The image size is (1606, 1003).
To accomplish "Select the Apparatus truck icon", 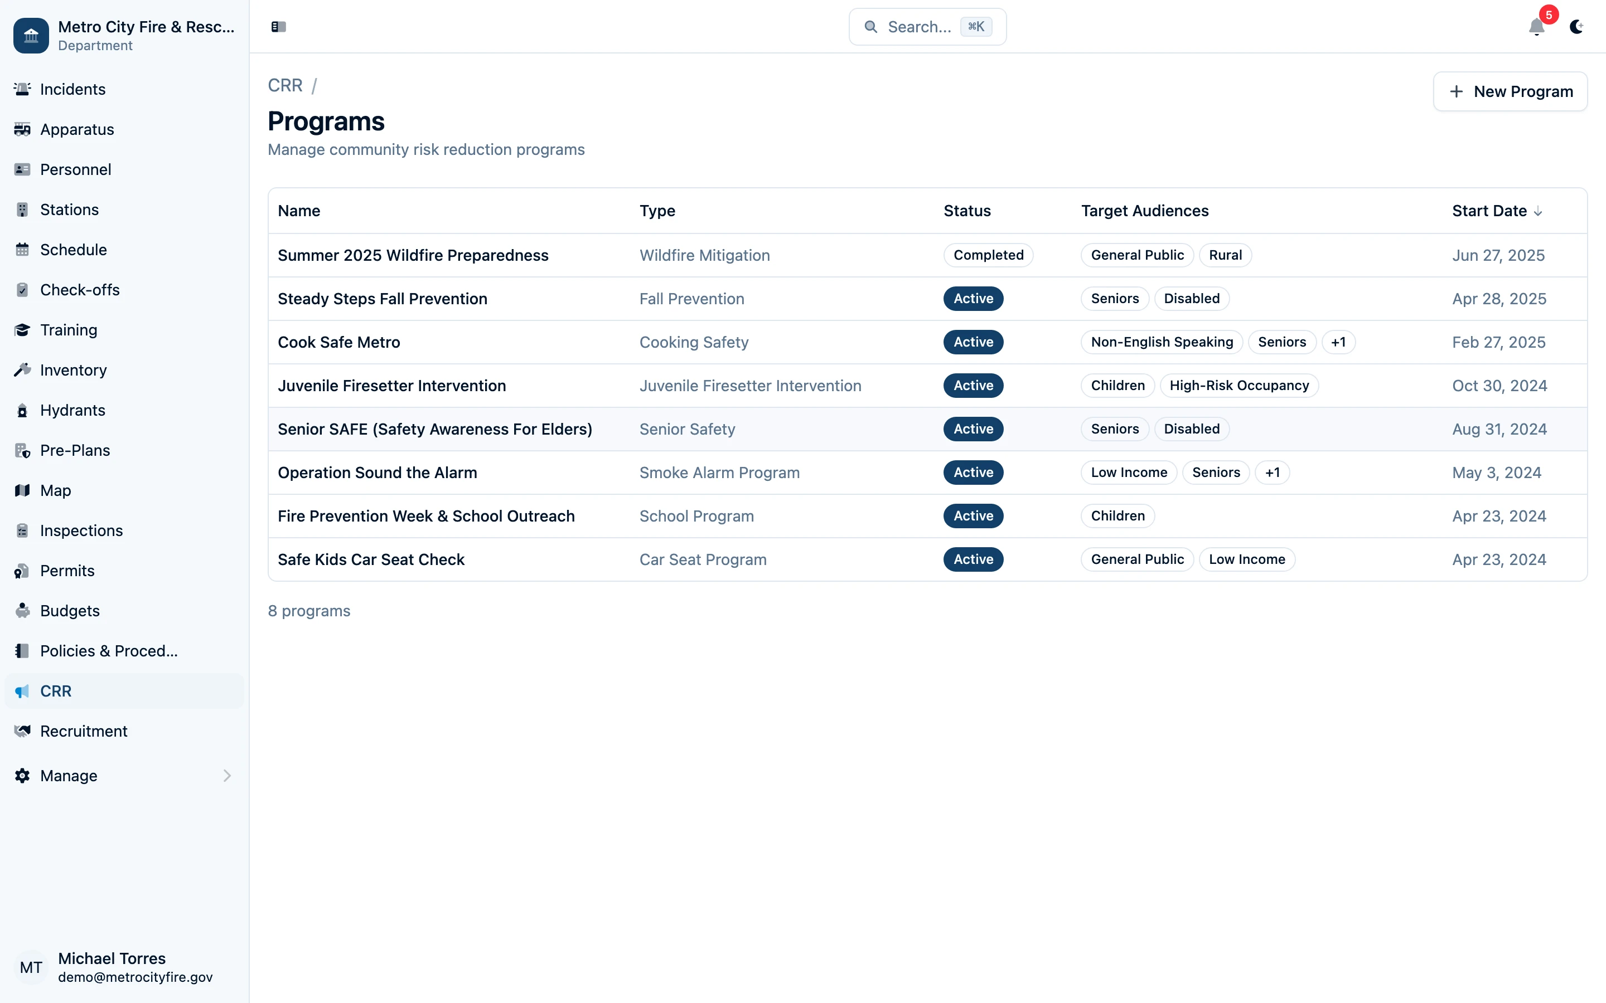I will (22, 129).
